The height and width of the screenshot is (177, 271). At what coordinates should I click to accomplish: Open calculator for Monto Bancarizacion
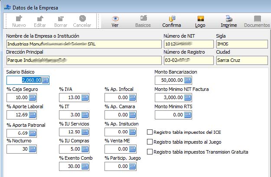coord(188,80)
